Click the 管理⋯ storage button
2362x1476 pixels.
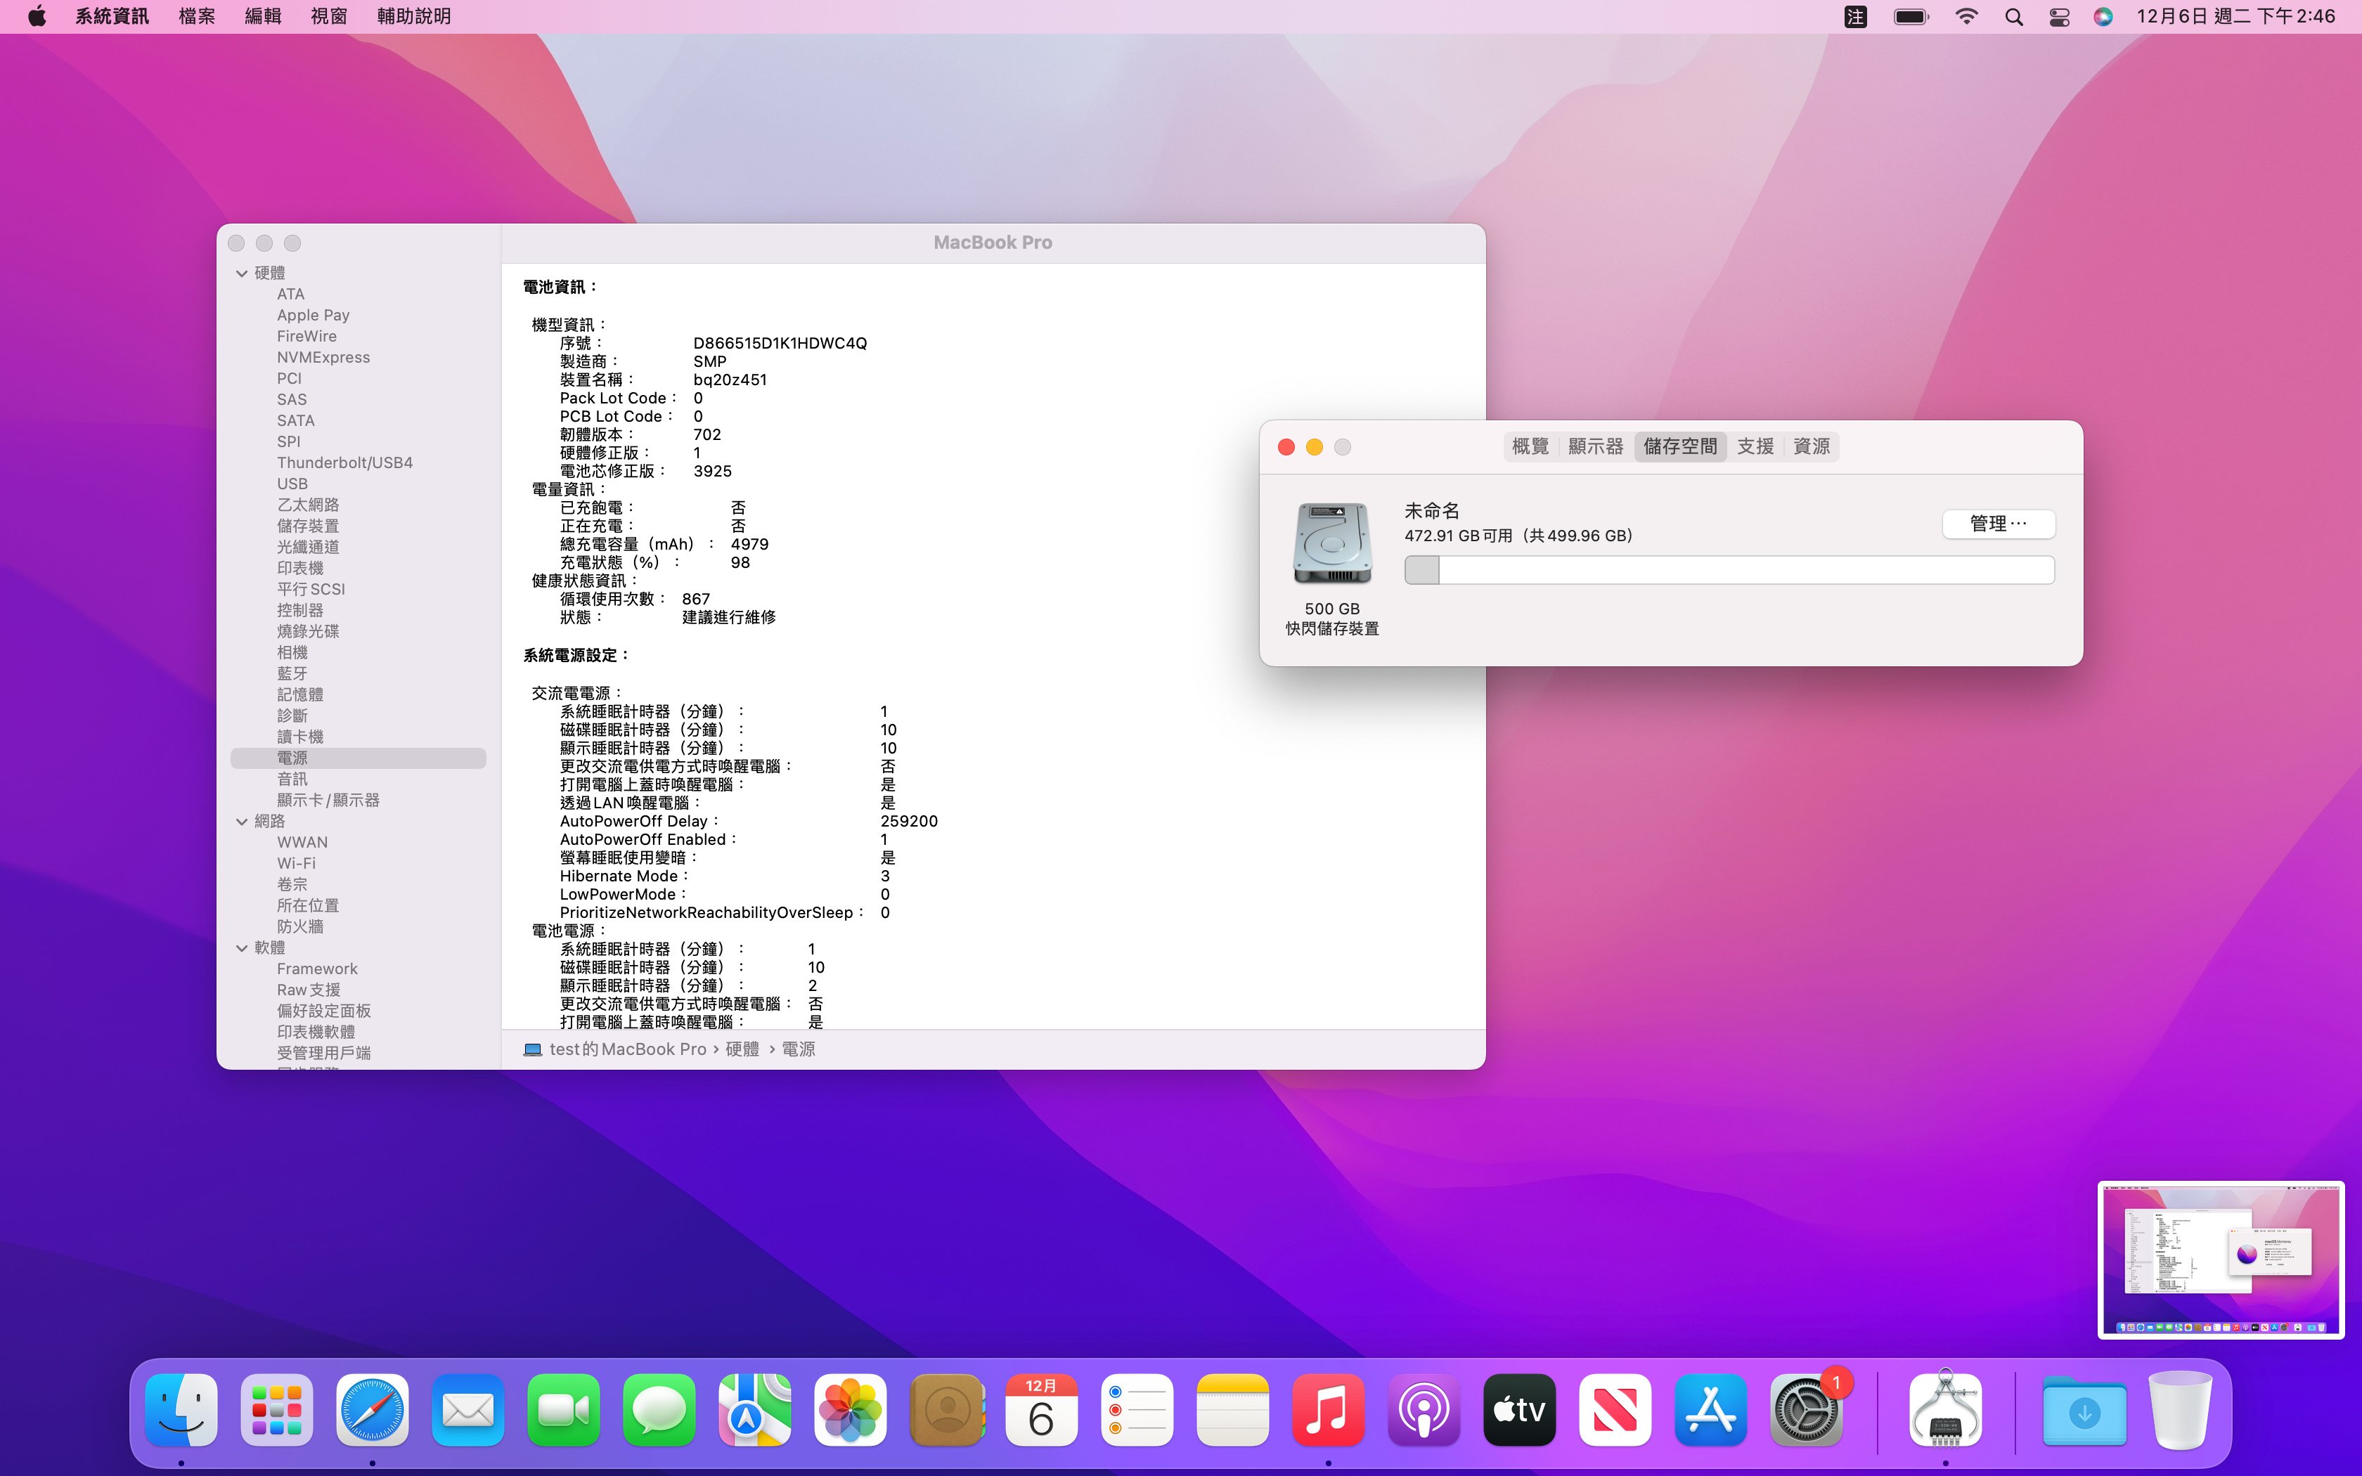pyautogui.click(x=1998, y=523)
